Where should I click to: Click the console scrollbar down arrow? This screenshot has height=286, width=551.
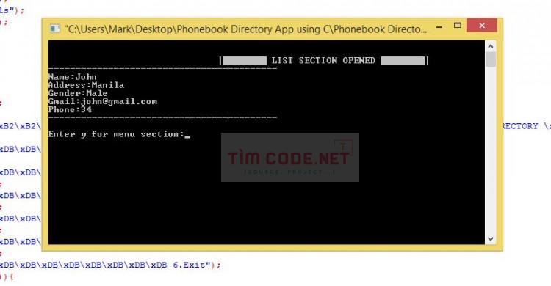click(491, 239)
